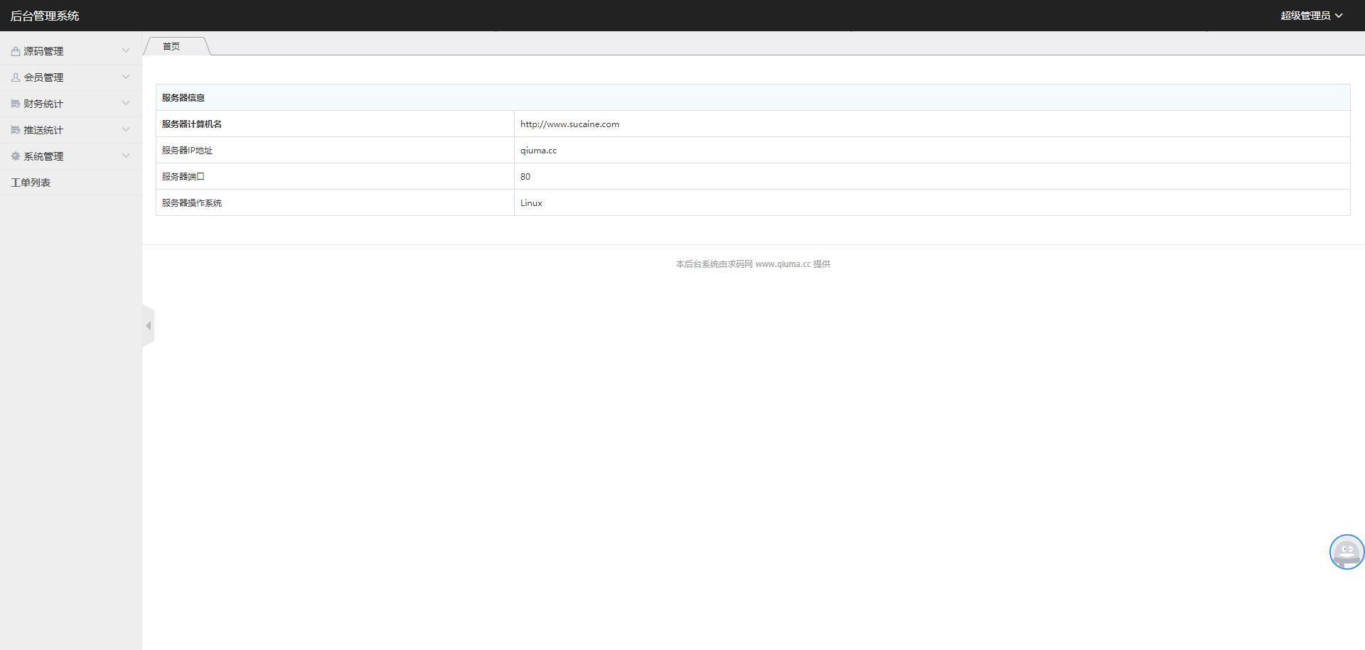The height and width of the screenshot is (650, 1365).
Task: Click the 服务器信息 table header
Action: click(x=183, y=97)
